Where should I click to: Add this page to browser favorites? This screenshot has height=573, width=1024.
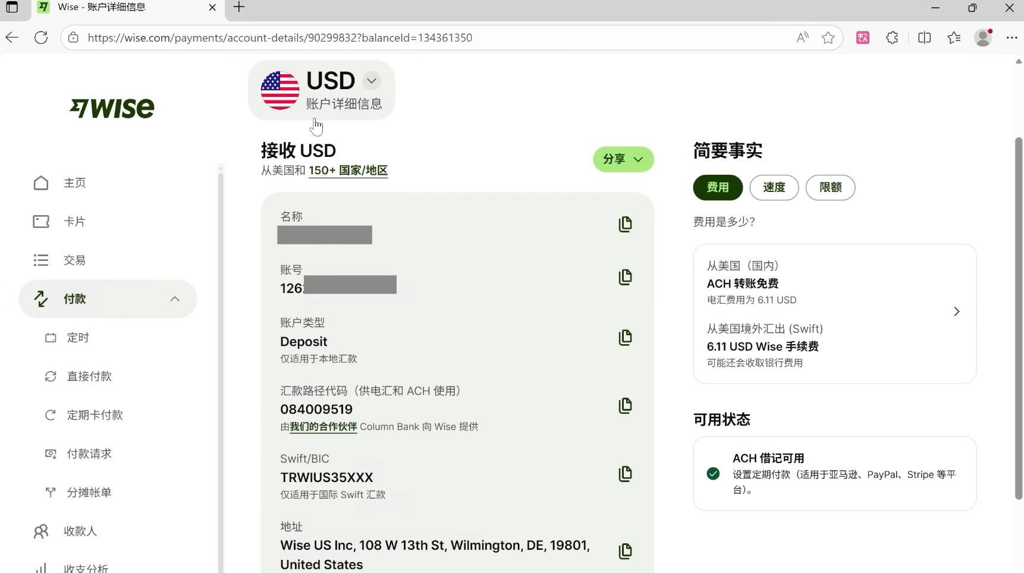828,38
